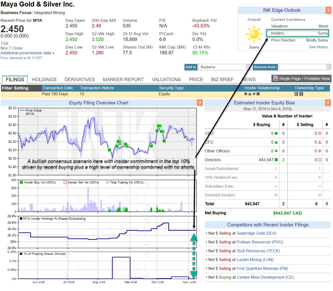333x291 pixels.
Task: Click the Valuations Mixed conditions row
Action: coord(299,26)
